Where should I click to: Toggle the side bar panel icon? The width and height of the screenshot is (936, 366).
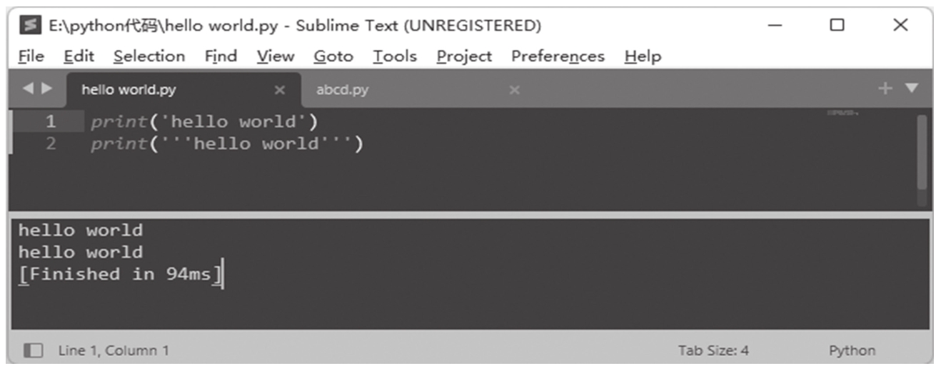tap(33, 350)
